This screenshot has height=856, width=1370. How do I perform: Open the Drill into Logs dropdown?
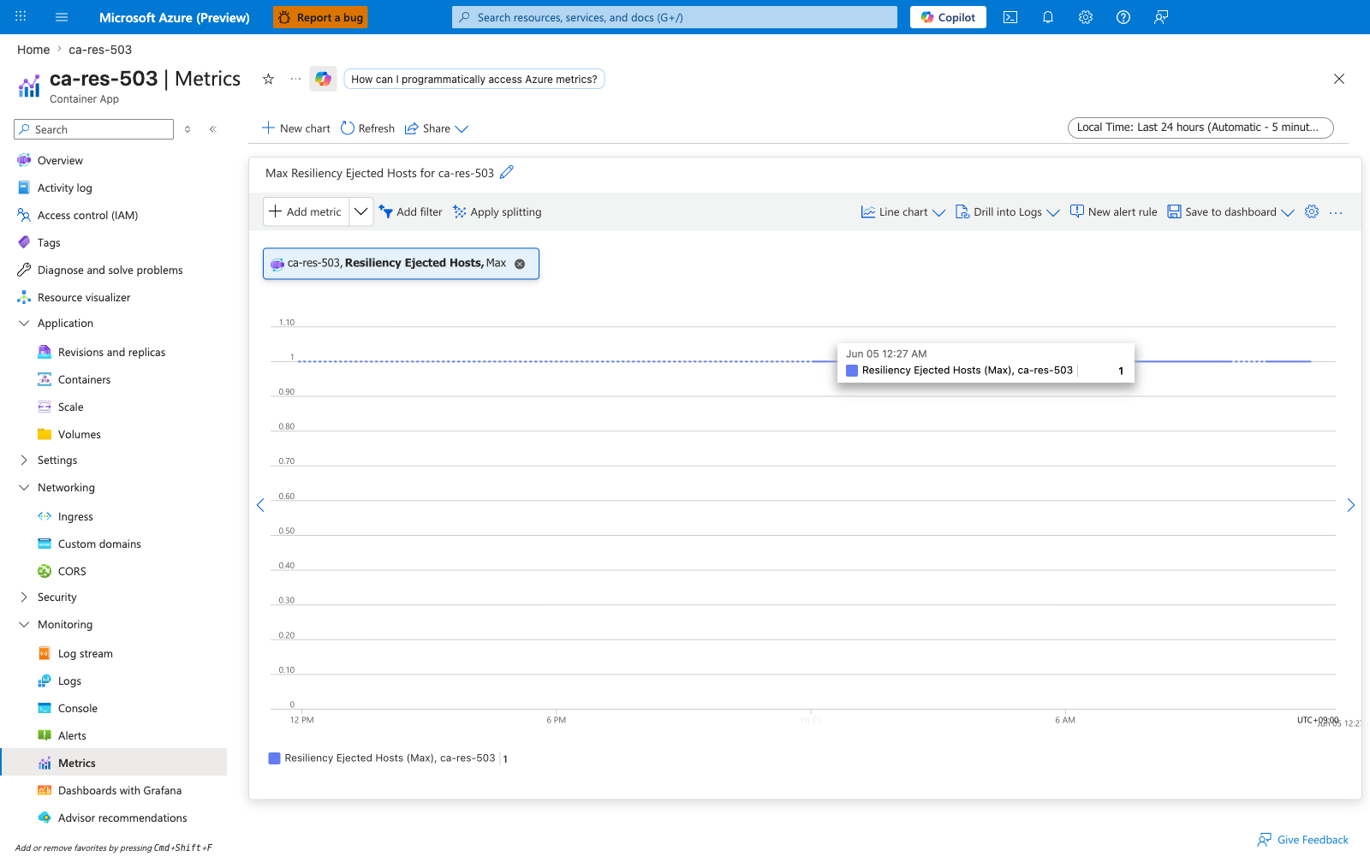(1007, 212)
